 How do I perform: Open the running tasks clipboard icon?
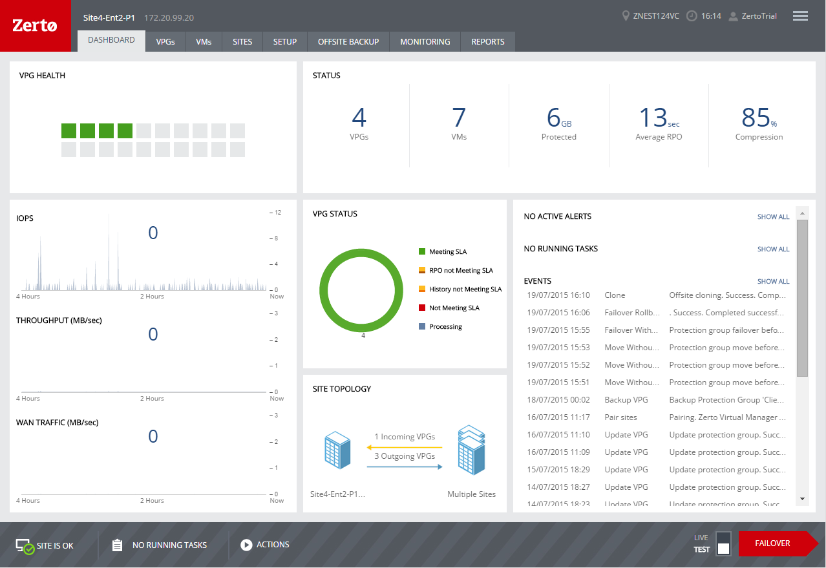pyautogui.click(x=117, y=545)
